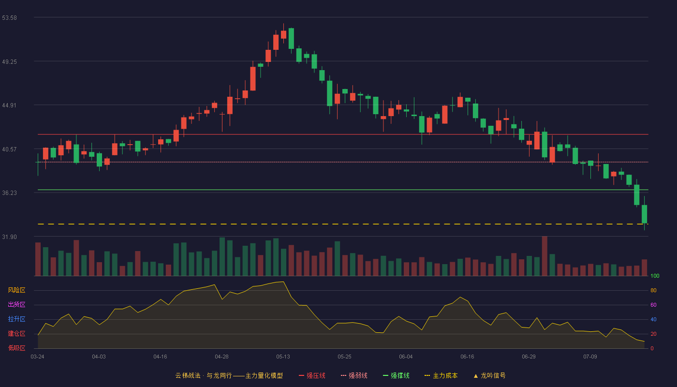
Task: Toggle the 强弱线 legend entry
Action: [354, 375]
